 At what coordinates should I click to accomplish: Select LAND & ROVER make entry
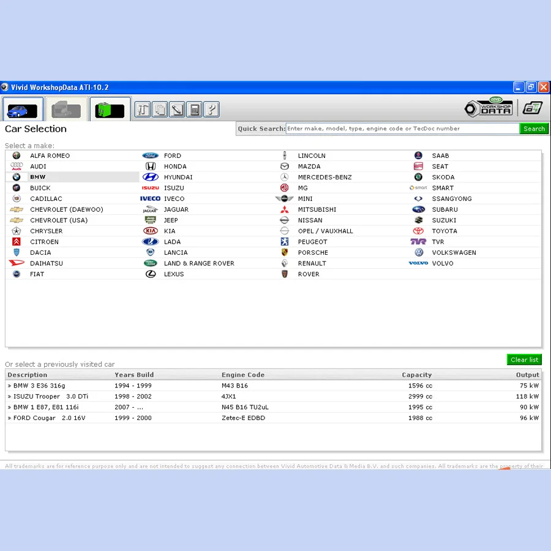tap(199, 263)
